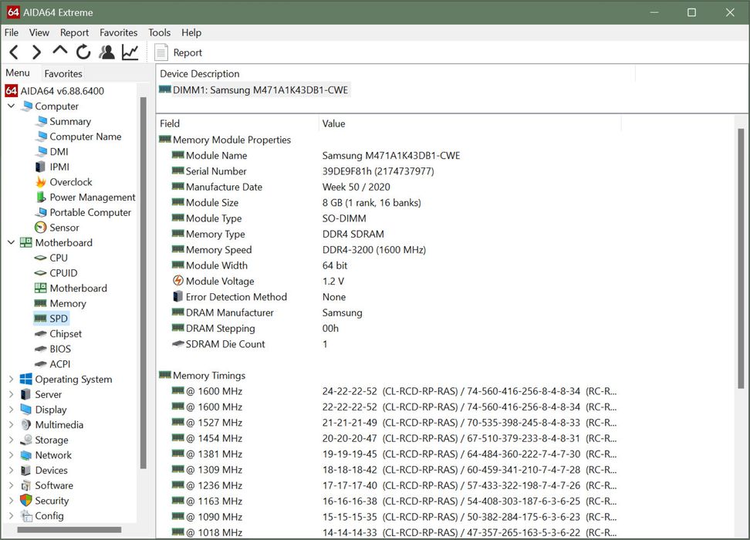Open the Favorites menu
The image size is (750, 540).
pos(118,32)
